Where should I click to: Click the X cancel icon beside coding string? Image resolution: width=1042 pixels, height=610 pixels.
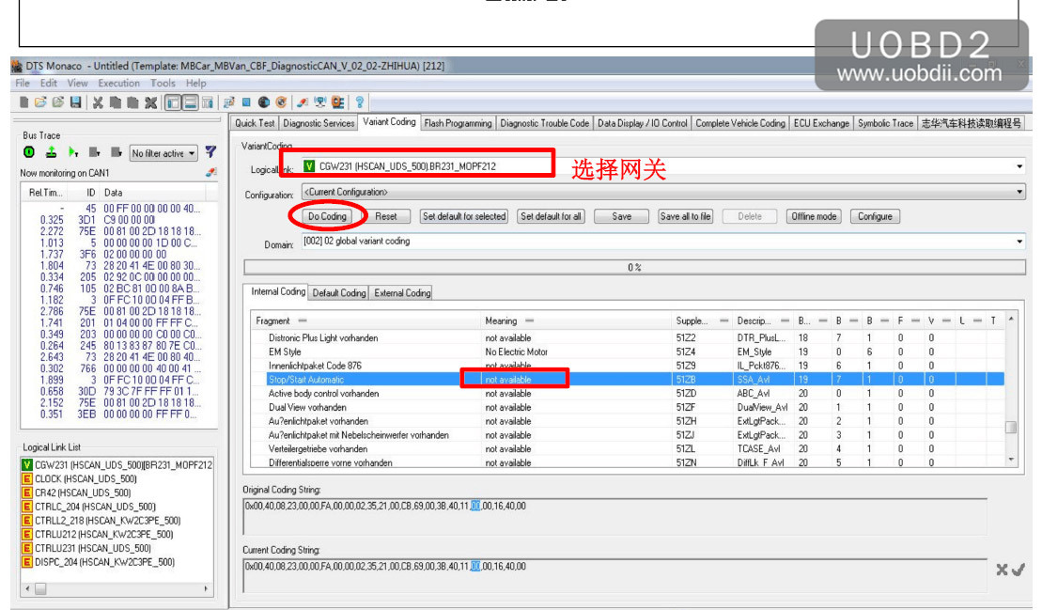[1003, 570]
